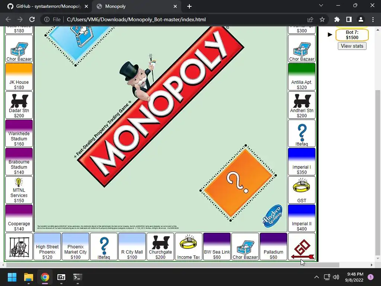The image size is (381, 286).
Task: Toggle the Chrome side panel icon
Action: coord(349,19)
